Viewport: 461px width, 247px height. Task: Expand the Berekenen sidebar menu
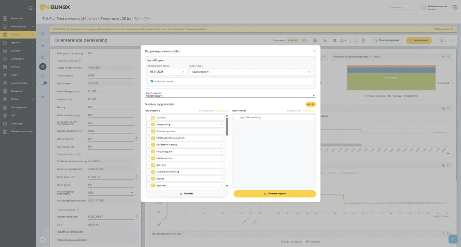click(18, 91)
